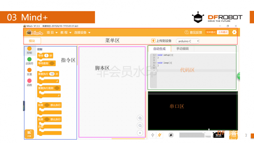Click the value 1 in the wait block
Viewport: 254px width, 143px height.
tap(46, 55)
